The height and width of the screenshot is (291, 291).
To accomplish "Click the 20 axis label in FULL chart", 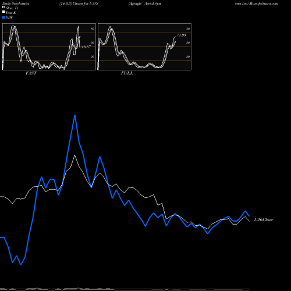I will [188, 56].
